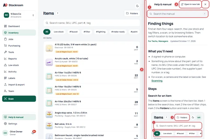The width and height of the screenshot is (210, 139).
Task: Click the Scan button's scan icon
Action: pos(5,99)
